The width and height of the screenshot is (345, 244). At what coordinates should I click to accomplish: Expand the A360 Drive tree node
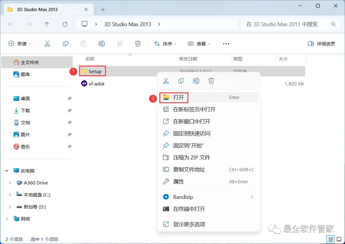pyautogui.click(x=10, y=183)
